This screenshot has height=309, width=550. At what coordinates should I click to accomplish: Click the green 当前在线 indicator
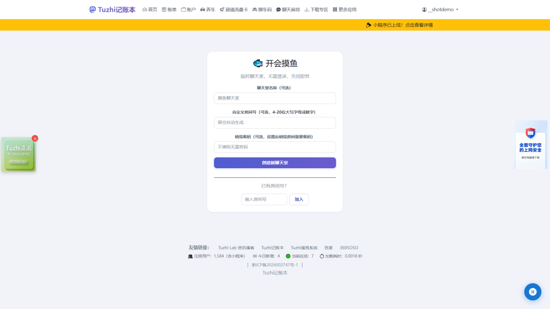click(x=288, y=256)
